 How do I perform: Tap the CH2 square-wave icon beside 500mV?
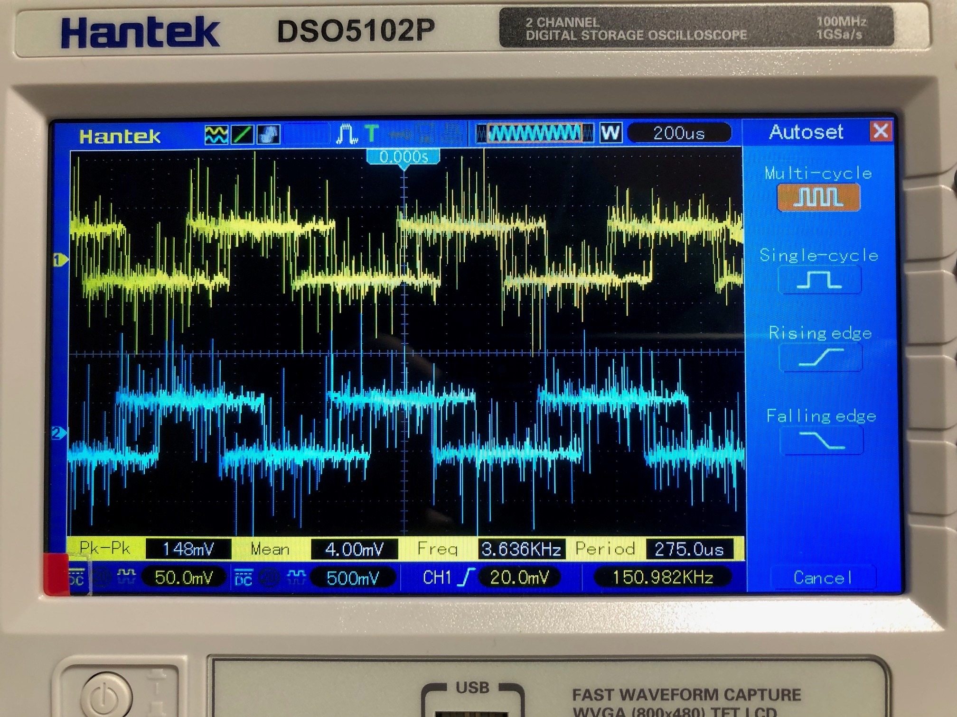pos(296,577)
